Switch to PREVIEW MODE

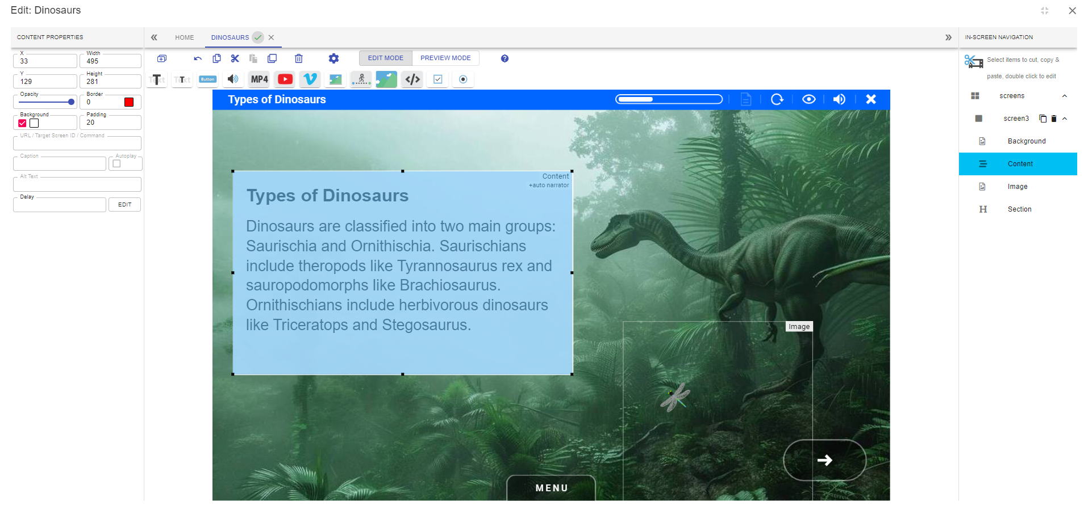pyautogui.click(x=445, y=58)
